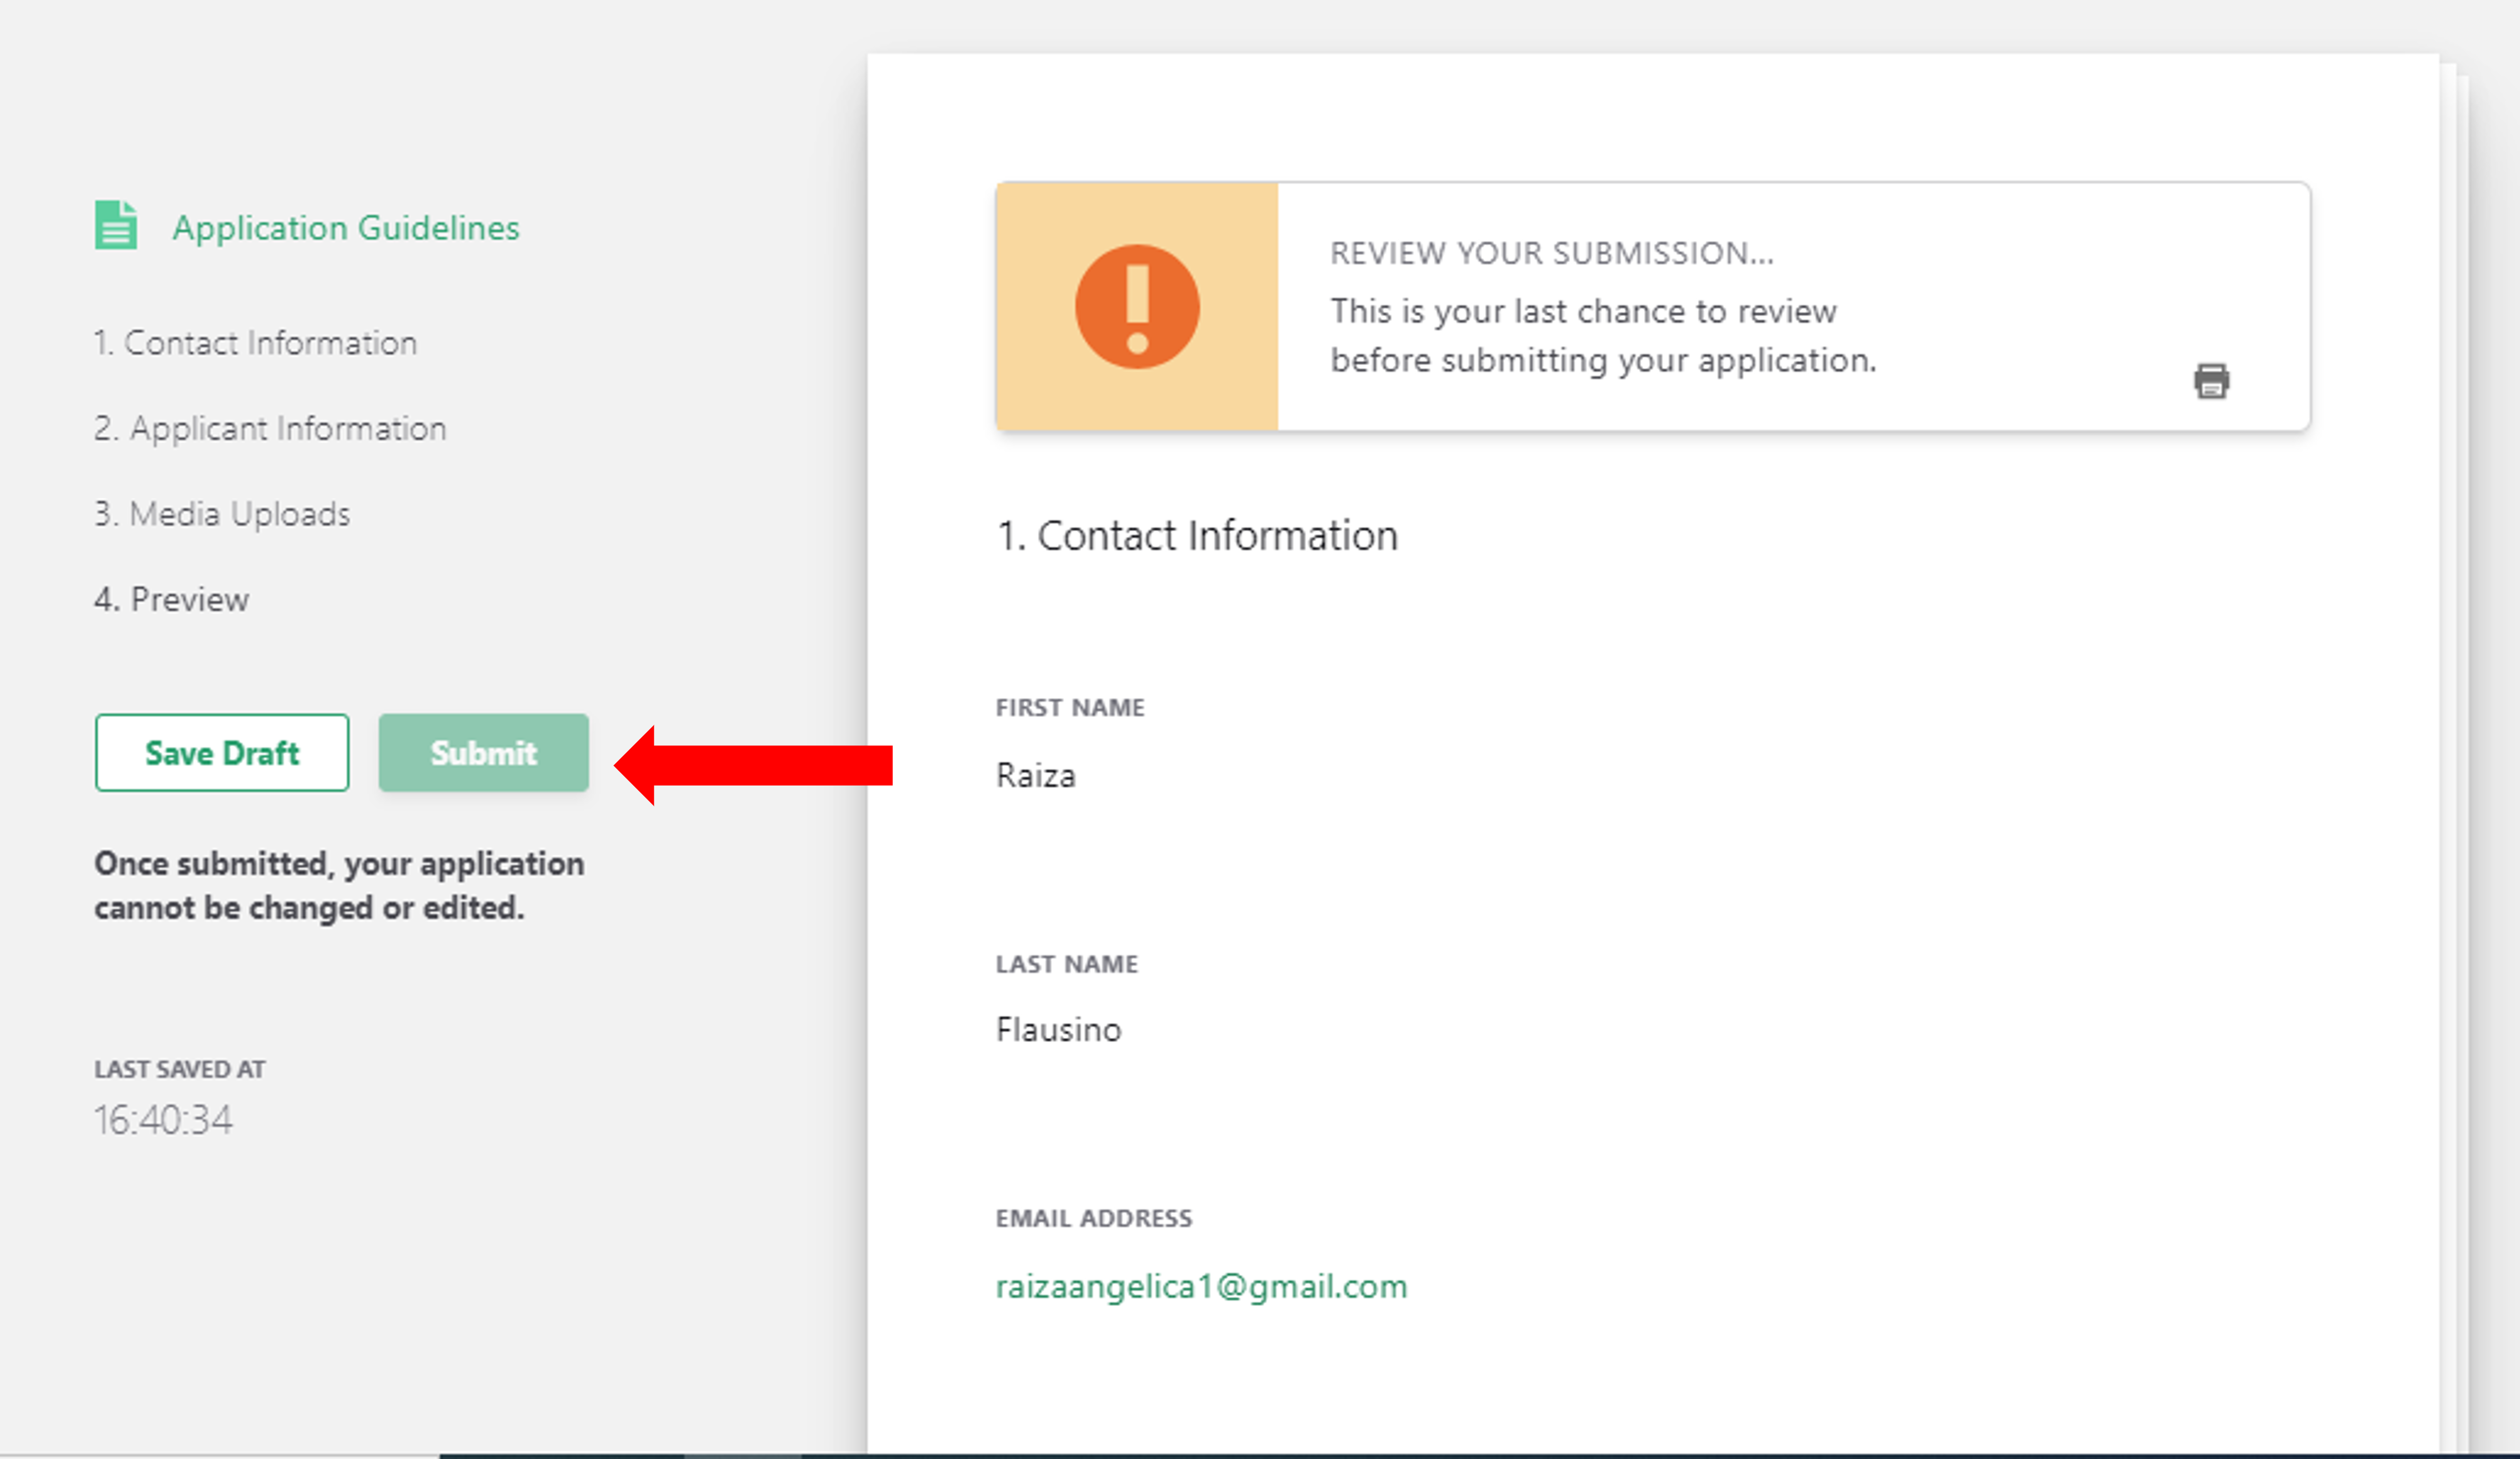Go to step 1 Contact Information in sidebar
2520x1459 pixels.
[255, 343]
